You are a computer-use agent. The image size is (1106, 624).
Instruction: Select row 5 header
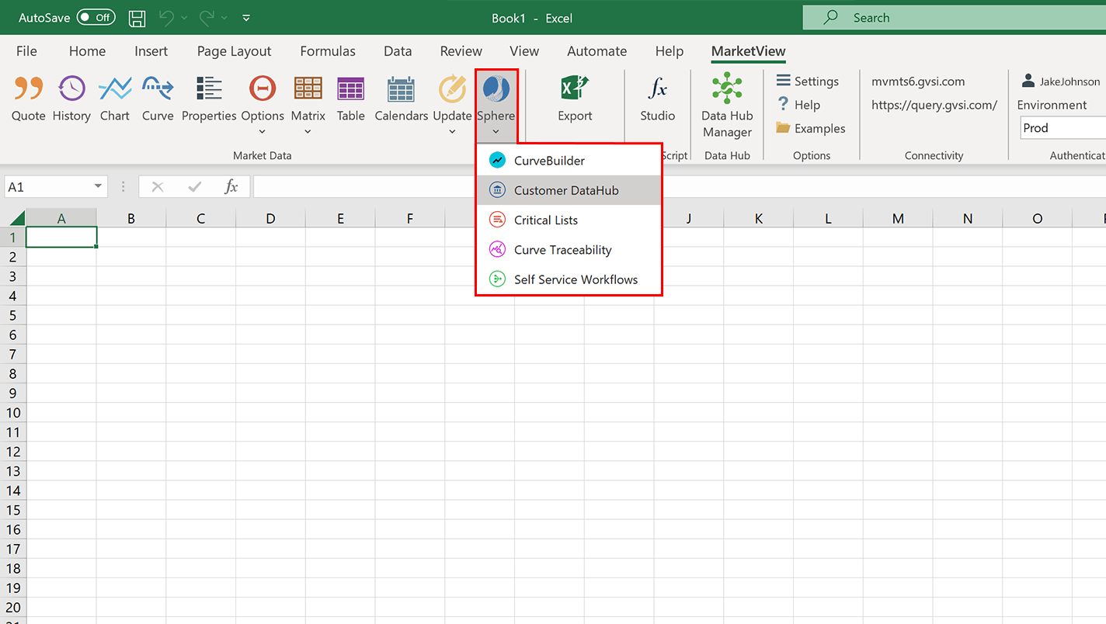(12, 315)
